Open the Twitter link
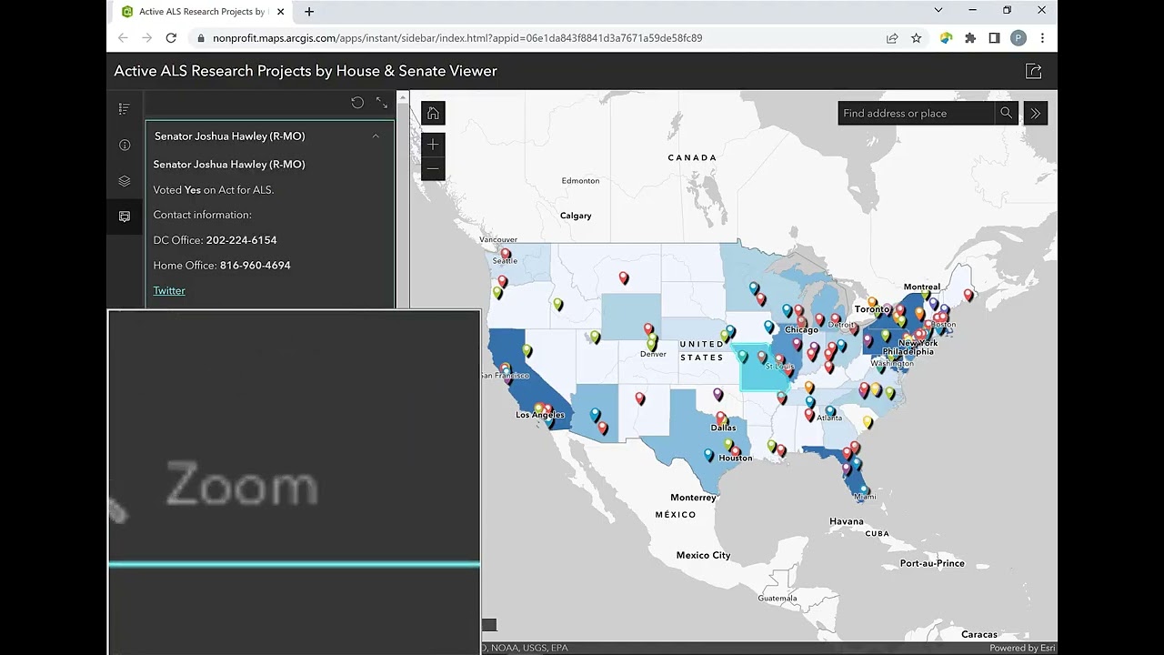This screenshot has width=1164, height=655. (x=169, y=290)
